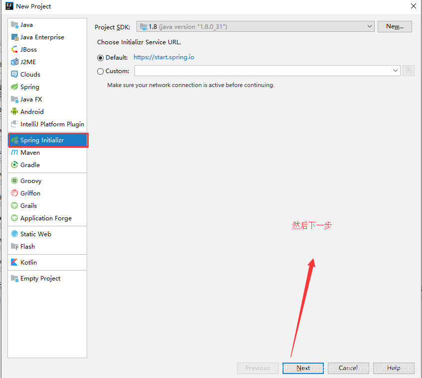Select J2ME label in list
The width and height of the screenshot is (422, 378).
tap(28, 62)
